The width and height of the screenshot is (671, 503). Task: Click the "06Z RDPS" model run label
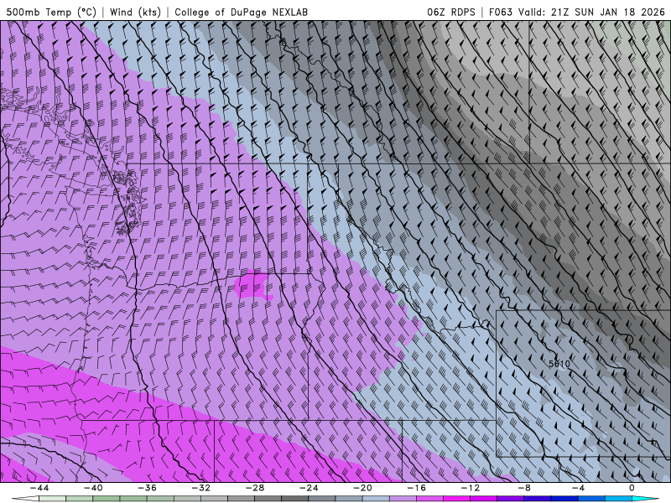(x=451, y=12)
